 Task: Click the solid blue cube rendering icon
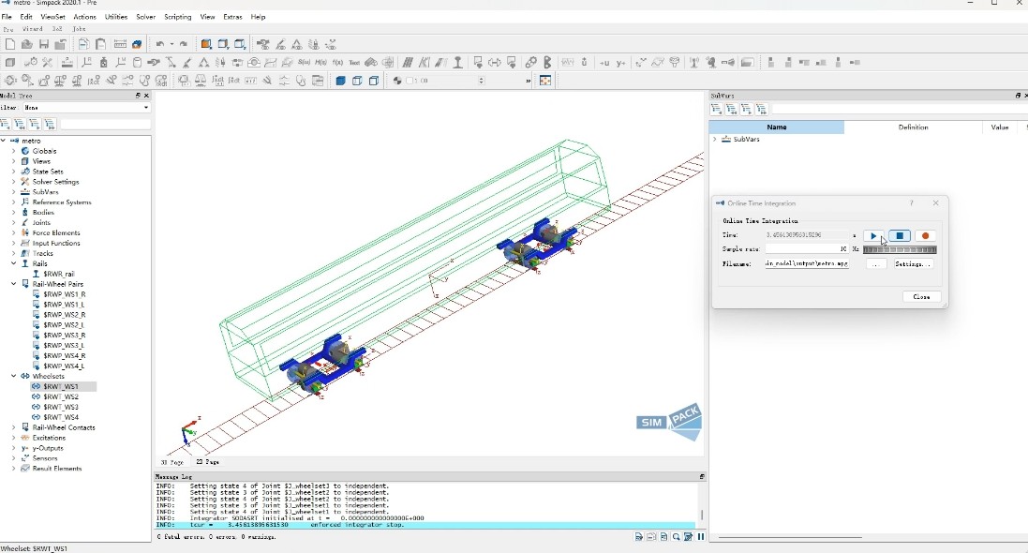340,81
